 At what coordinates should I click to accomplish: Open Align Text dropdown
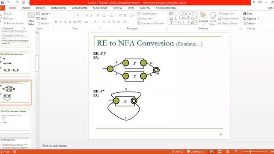[146, 18]
